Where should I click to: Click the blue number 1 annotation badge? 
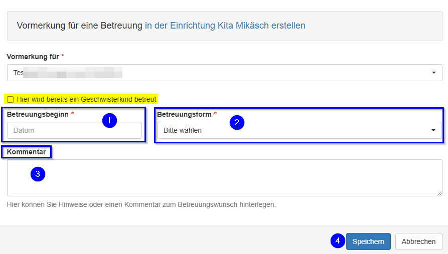click(x=109, y=120)
